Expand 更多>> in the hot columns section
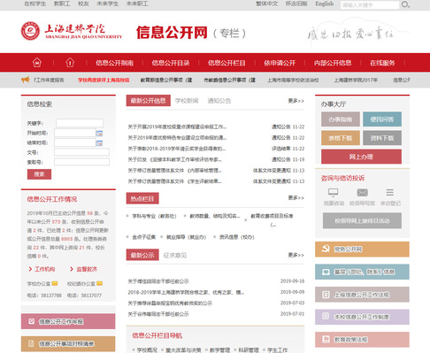This screenshot has width=430, height=353. click(296, 197)
